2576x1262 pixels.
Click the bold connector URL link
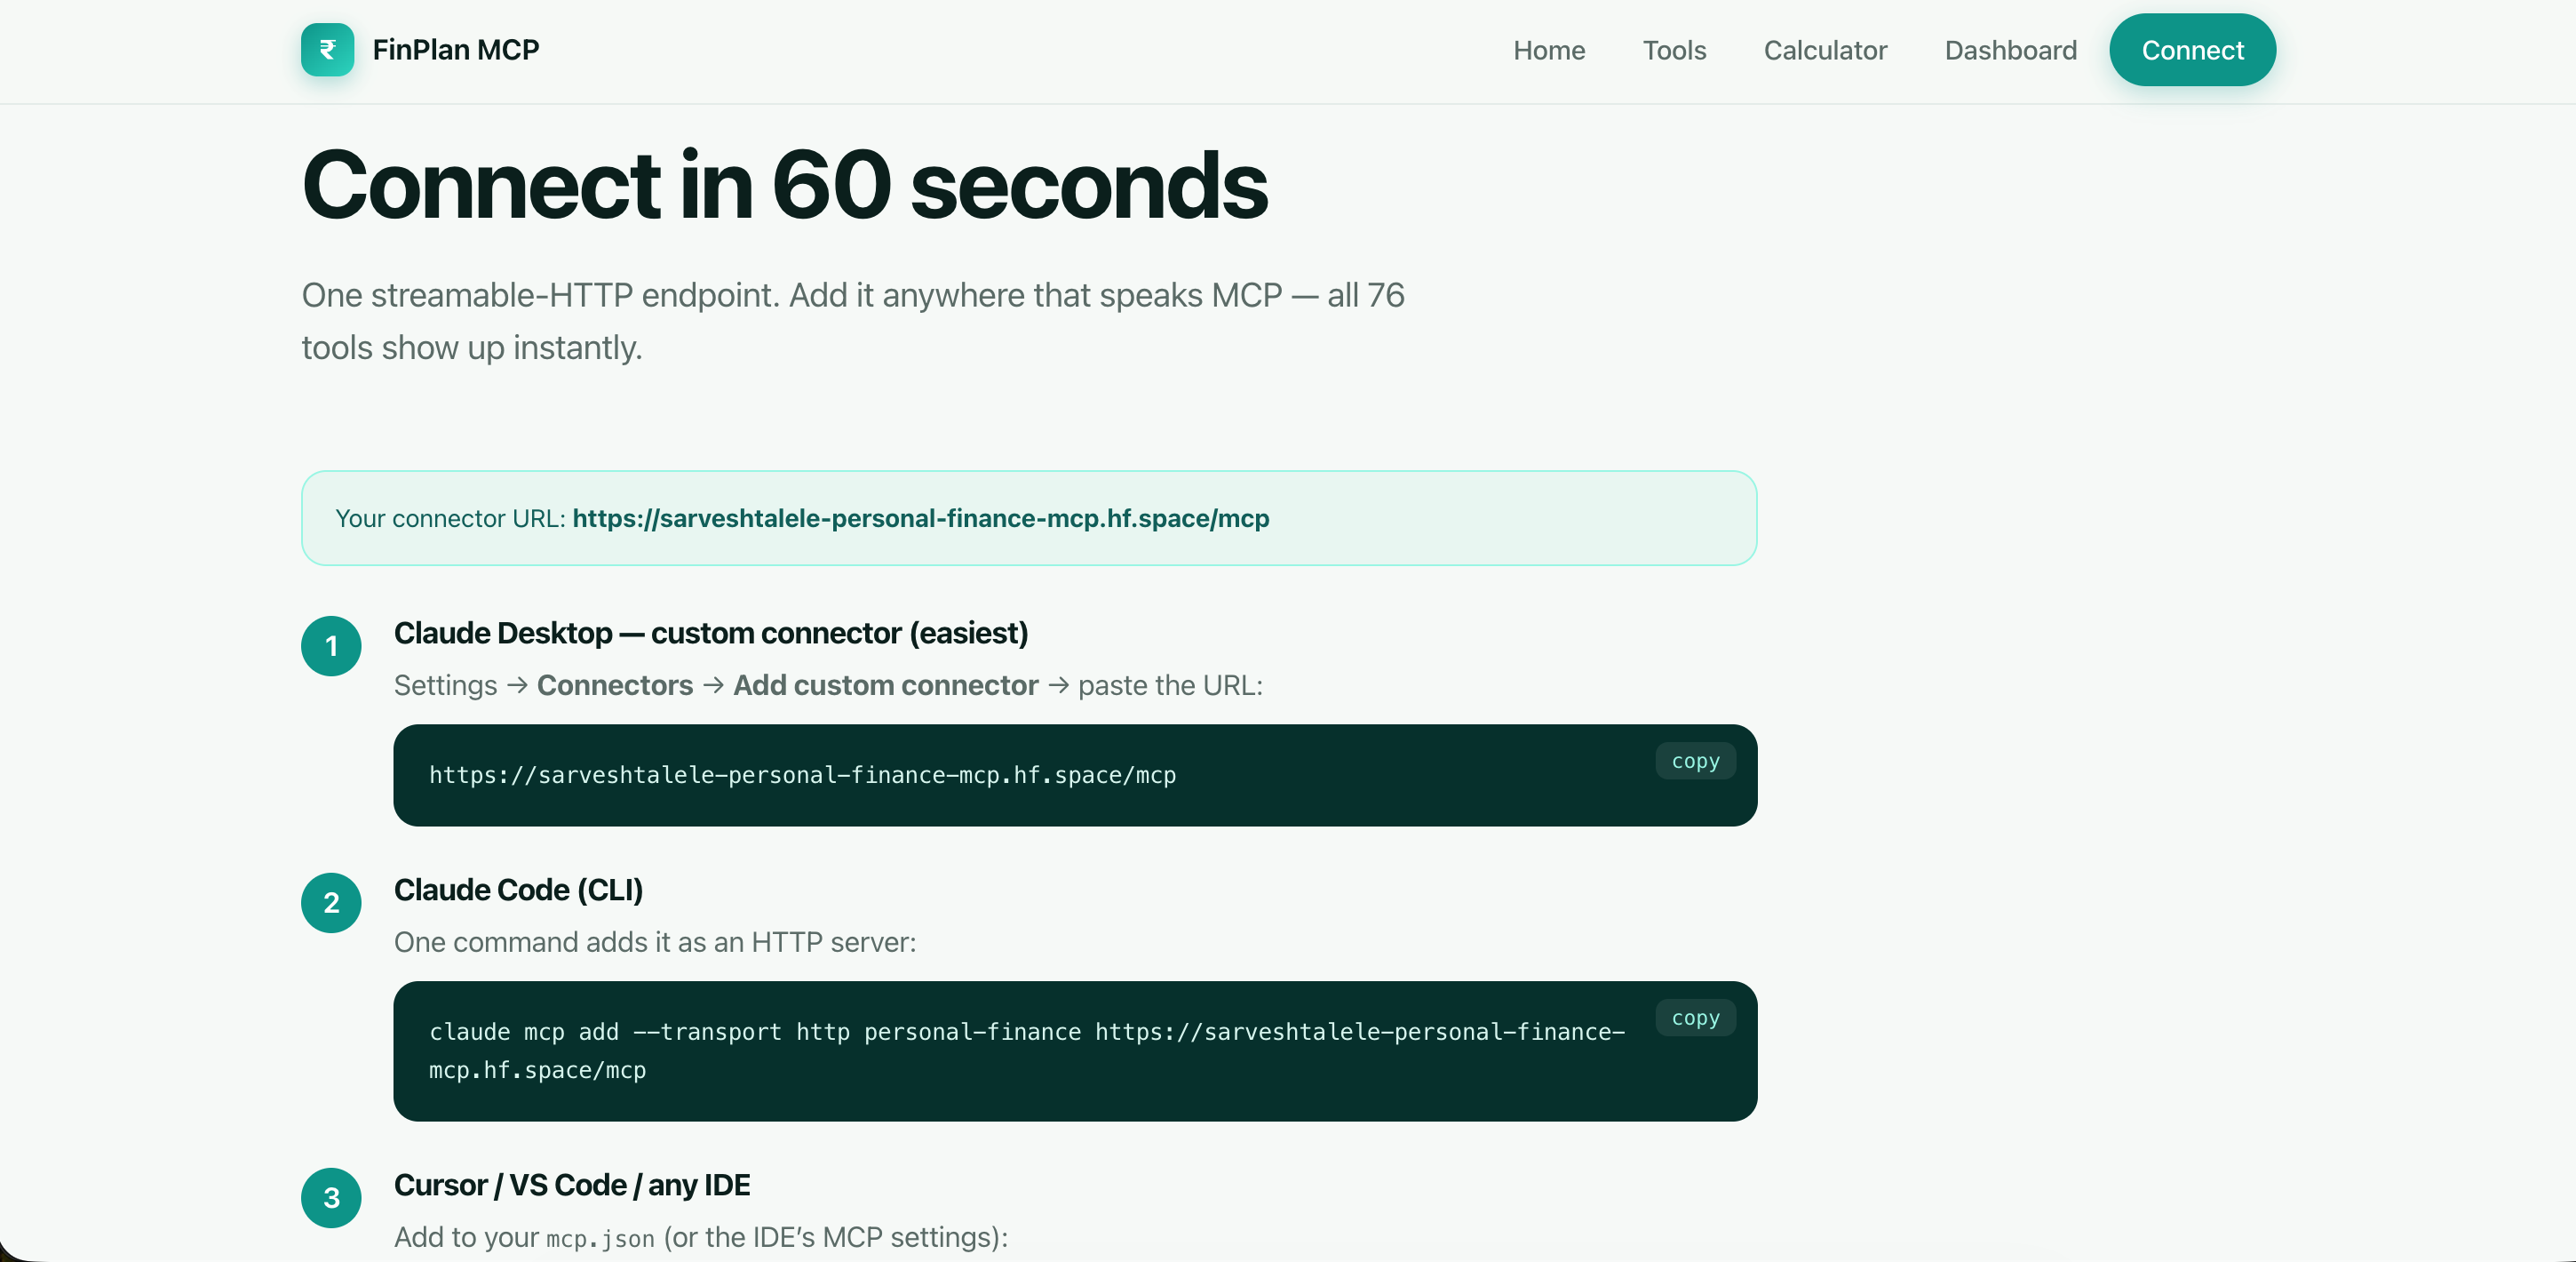pos(920,518)
